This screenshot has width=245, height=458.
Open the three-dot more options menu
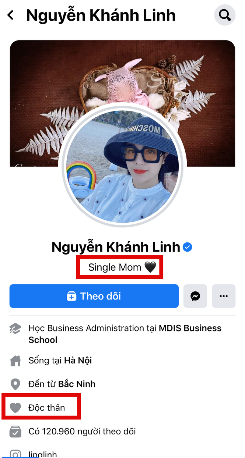pos(224,296)
